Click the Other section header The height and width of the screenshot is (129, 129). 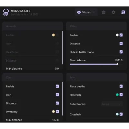pyautogui.click(x=96, y=26)
